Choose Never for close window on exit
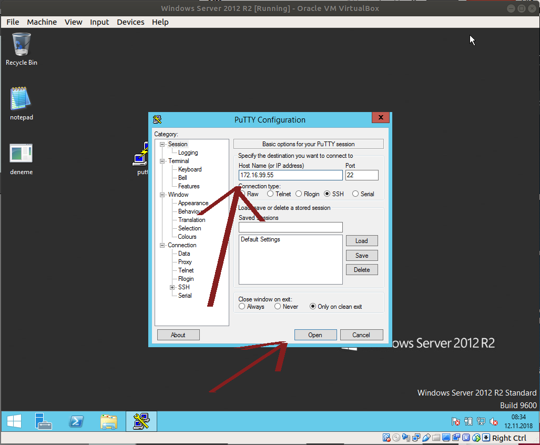Image resolution: width=540 pixels, height=445 pixels. pyautogui.click(x=278, y=307)
